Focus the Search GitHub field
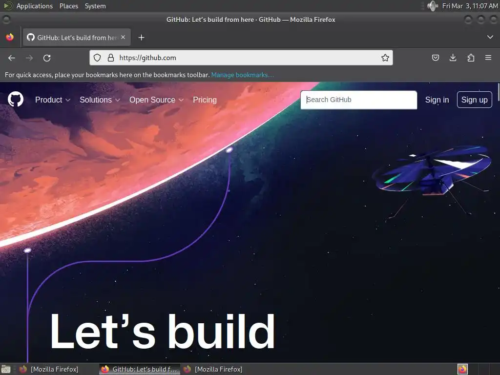This screenshot has width=500, height=375. tap(359, 100)
